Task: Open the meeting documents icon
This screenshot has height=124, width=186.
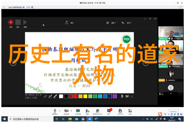Action: [x=120, y=111]
